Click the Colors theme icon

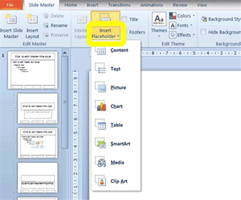click(x=172, y=16)
